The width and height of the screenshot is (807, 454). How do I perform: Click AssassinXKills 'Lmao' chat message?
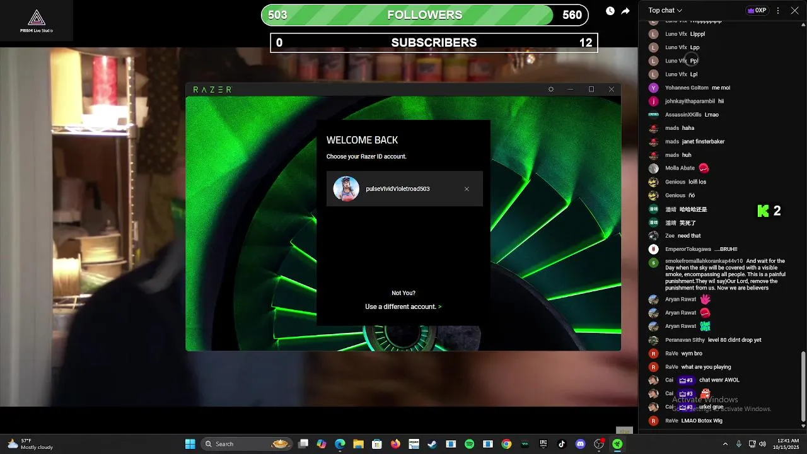click(x=711, y=115)
